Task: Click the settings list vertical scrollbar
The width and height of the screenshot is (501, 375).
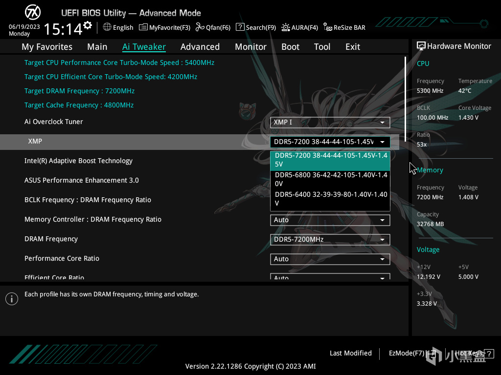Action: pos(405,99)
